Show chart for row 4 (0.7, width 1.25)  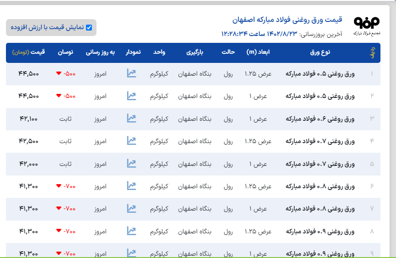[131, 141]
